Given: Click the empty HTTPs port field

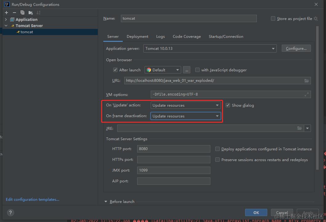Looking at the screenshot, I should click(x=173, y=160).
